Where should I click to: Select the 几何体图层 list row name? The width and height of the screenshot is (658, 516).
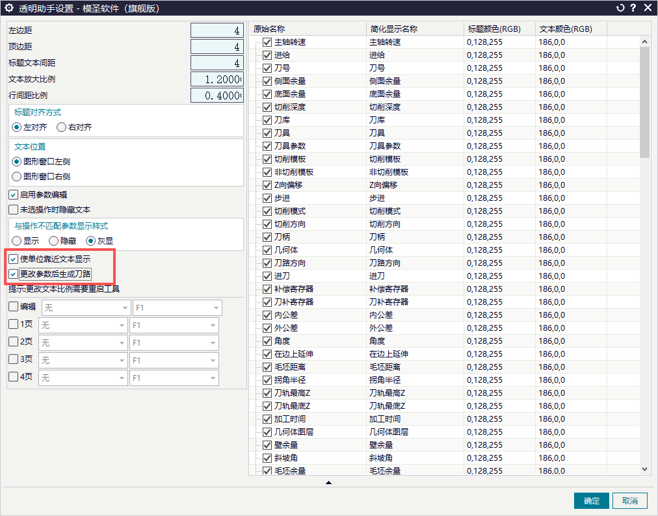(294, 432)
